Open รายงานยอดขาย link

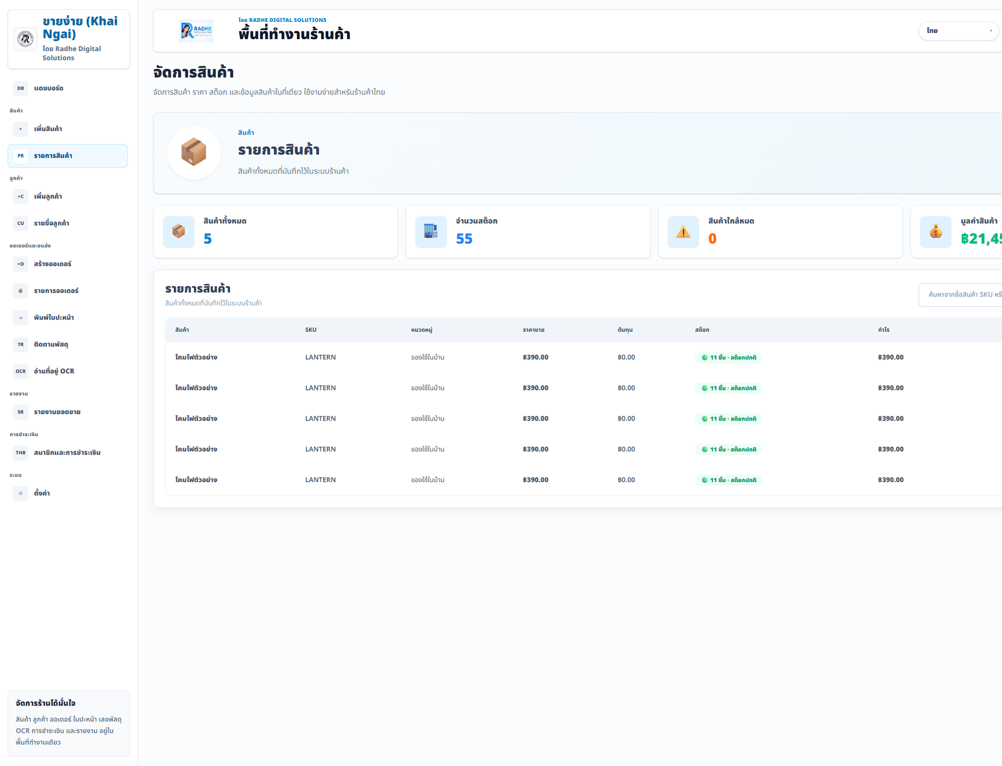pyautogui.click(x=68, y=412)
